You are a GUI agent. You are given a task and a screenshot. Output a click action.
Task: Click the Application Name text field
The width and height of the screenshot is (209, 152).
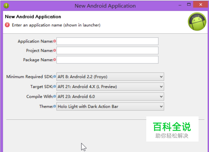coord(107,41)
